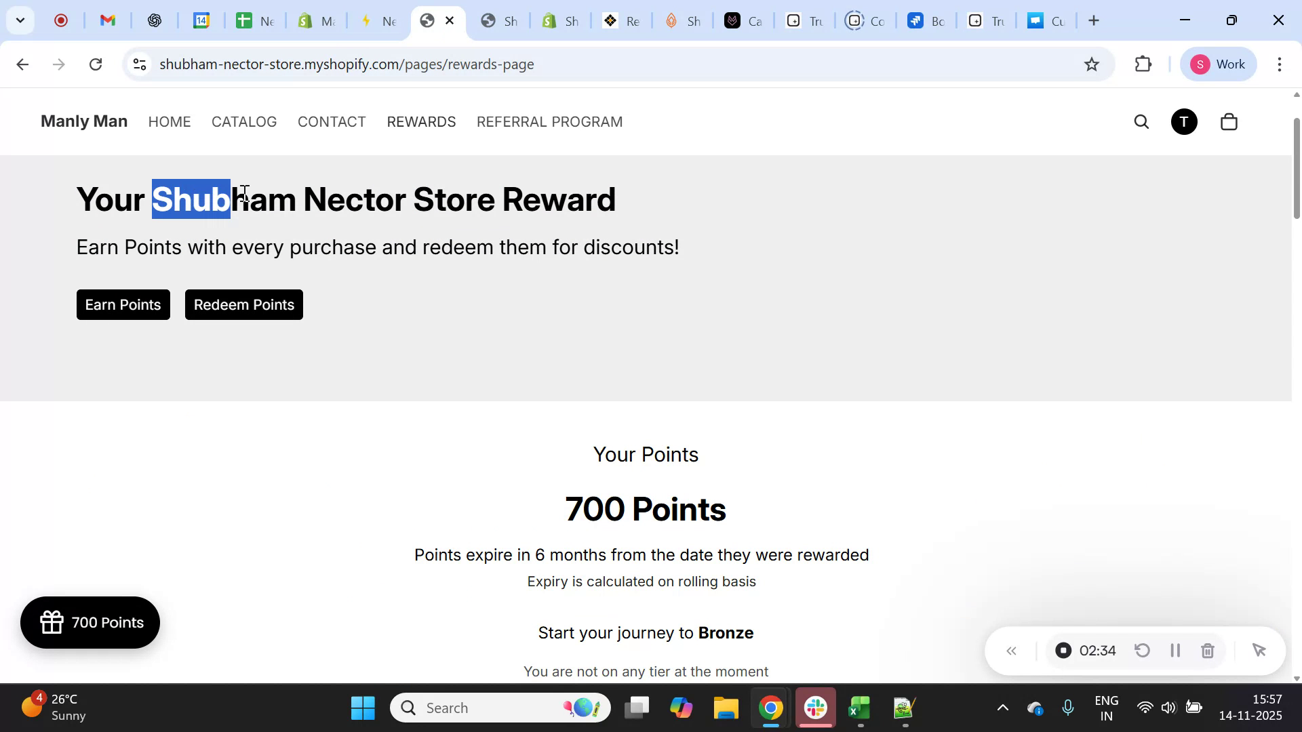Click the page vertical scrollbar thumb
The image size is (1302, 732).
pyautogui.click(x=1297, y=168)
